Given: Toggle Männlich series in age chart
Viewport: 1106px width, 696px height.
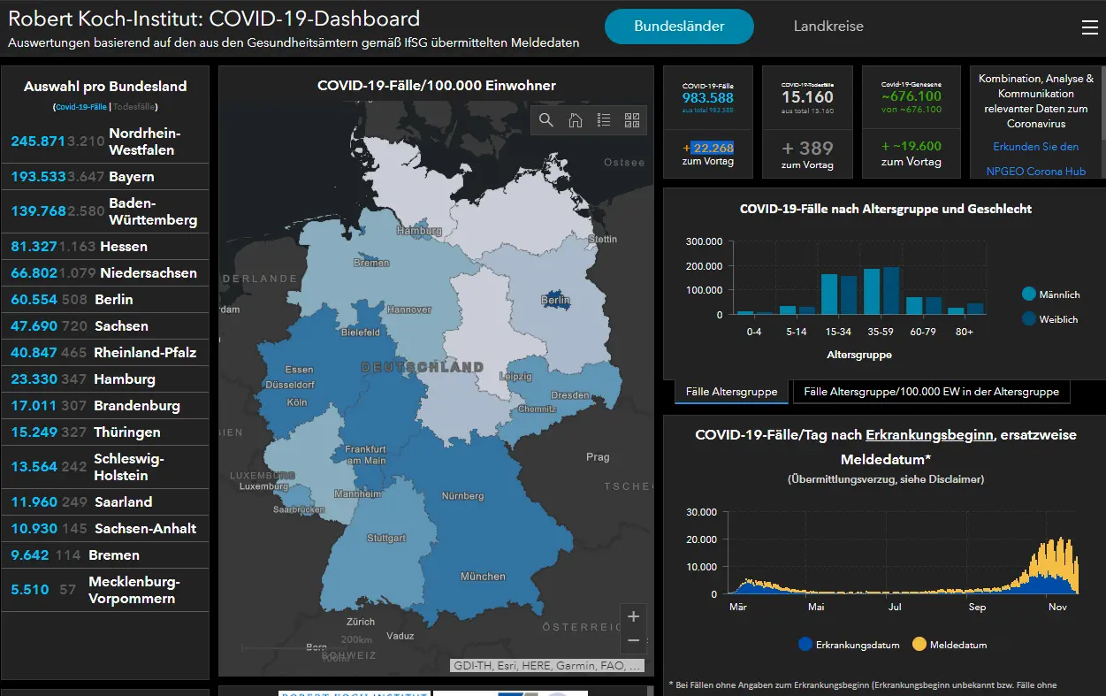Looking at the screenshot, I should coord(1050,294).
